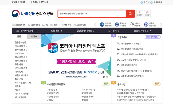Image resolution: width=173 pixels, height=104 pixels.
Task: Select the 가구 furniture category icon
Action: tap(52, 25)
